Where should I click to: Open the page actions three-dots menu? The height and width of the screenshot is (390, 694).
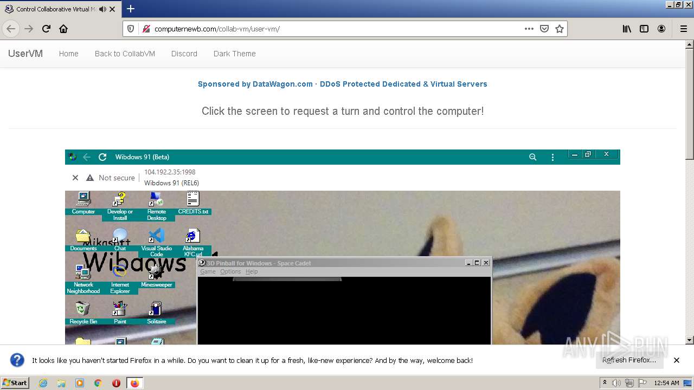[x=529, y=29]
